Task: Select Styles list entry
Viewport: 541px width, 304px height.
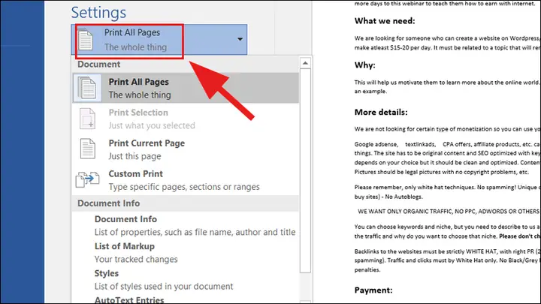Action: pos(186,279)
